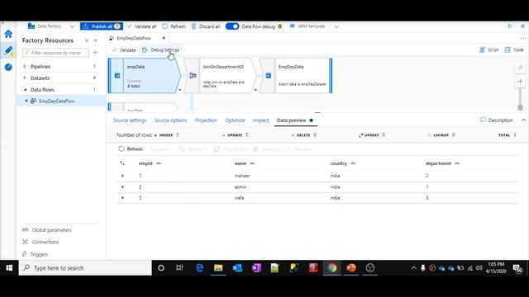Viewport: 529px width, 297px height.
Task: Click the Description link
Action: tap(497, 120)
